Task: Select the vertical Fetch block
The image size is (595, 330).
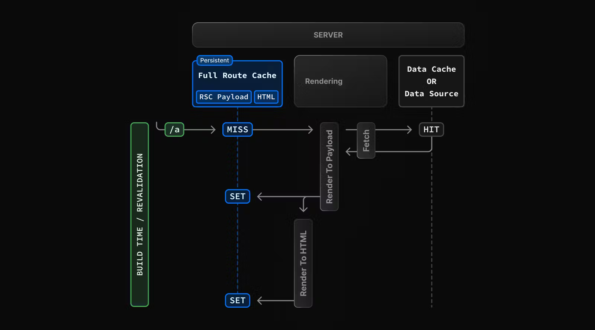Action: [366, 140]
